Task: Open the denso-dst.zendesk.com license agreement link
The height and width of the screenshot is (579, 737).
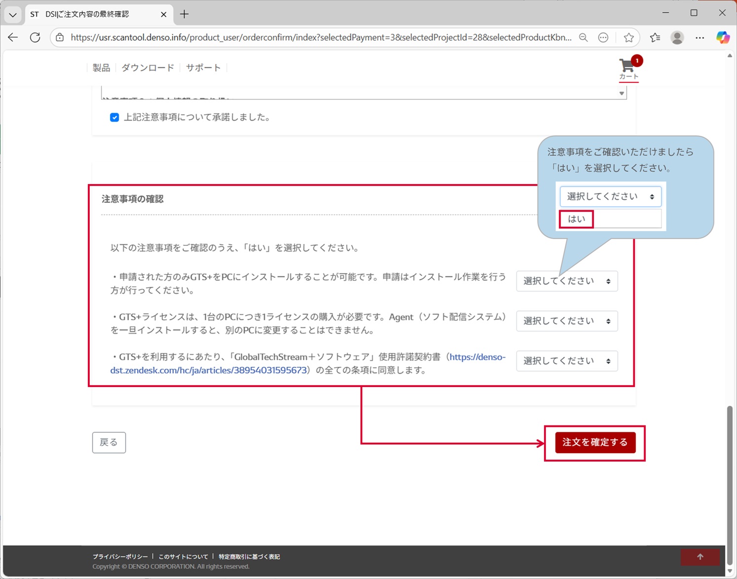Action: 208,370
